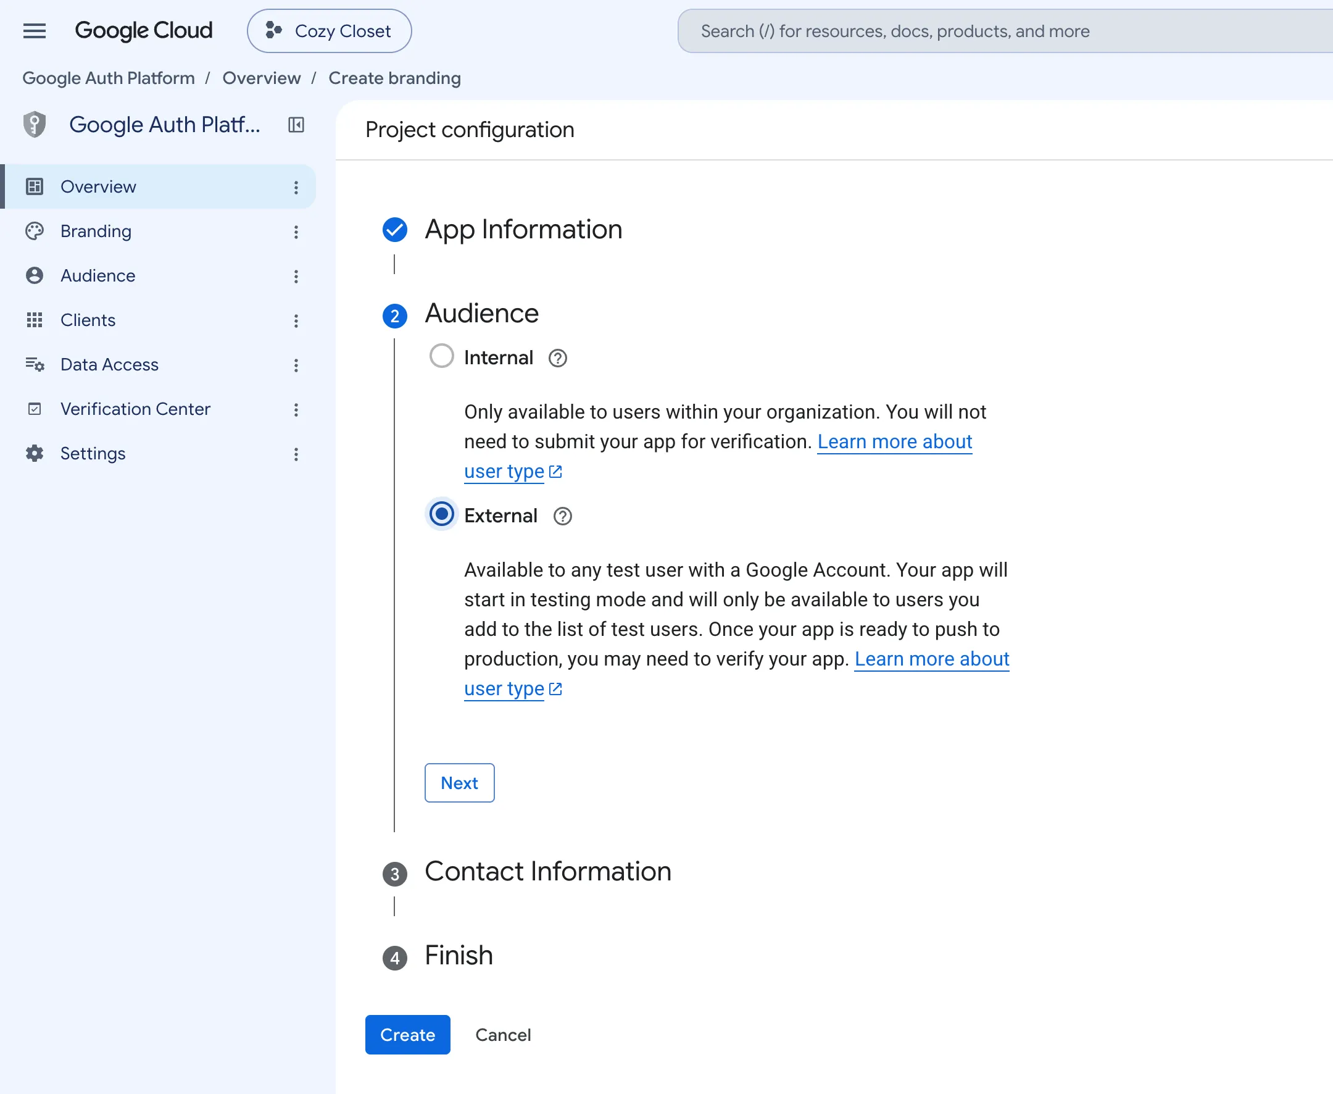Click the Contact Information step 3 badge

395,874
